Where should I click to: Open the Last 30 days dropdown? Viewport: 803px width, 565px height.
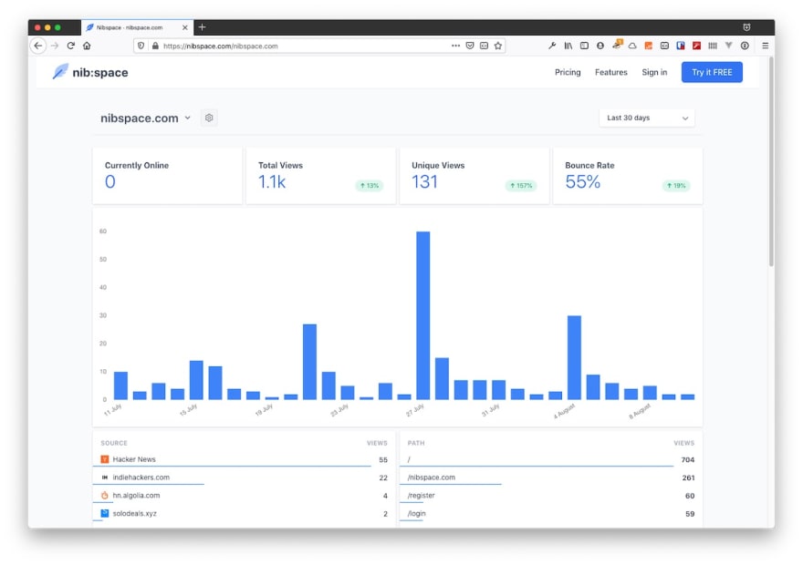coord(647,118)
